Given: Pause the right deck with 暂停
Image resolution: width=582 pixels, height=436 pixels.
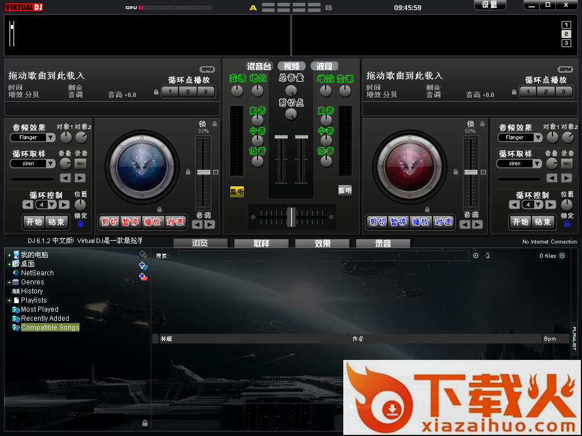Looking at the screenshot, I should pyautogui.click(x=398, y=222).
